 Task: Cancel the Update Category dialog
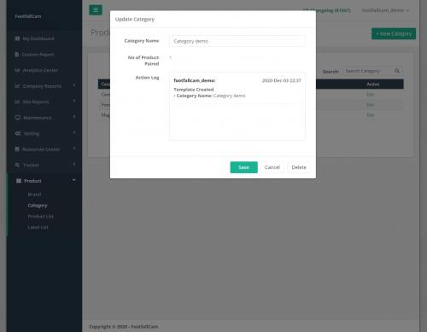point(272,167)
